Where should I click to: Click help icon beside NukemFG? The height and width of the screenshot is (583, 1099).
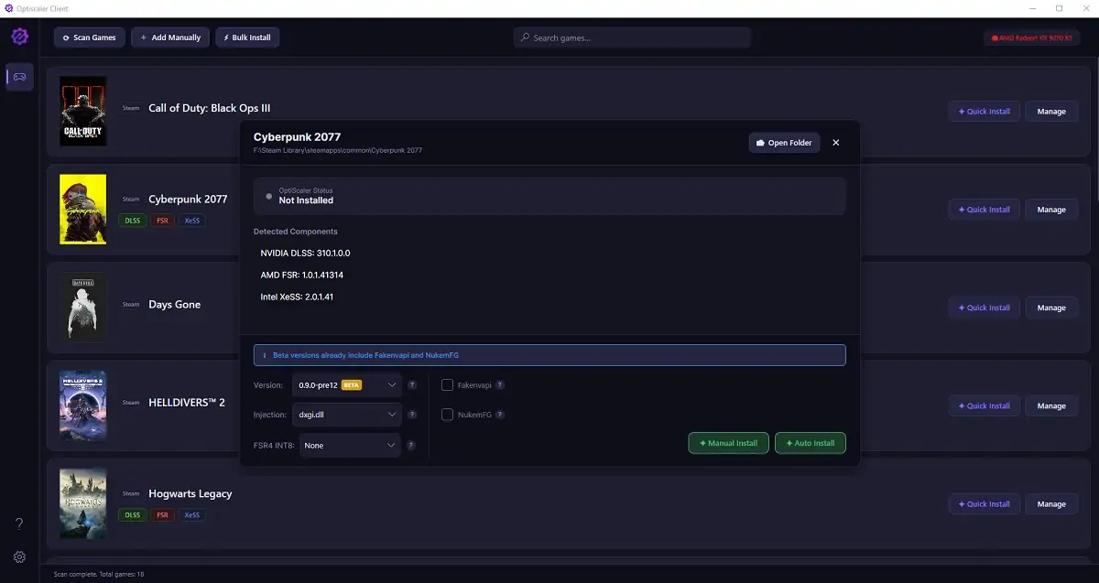tap(500, 415)
